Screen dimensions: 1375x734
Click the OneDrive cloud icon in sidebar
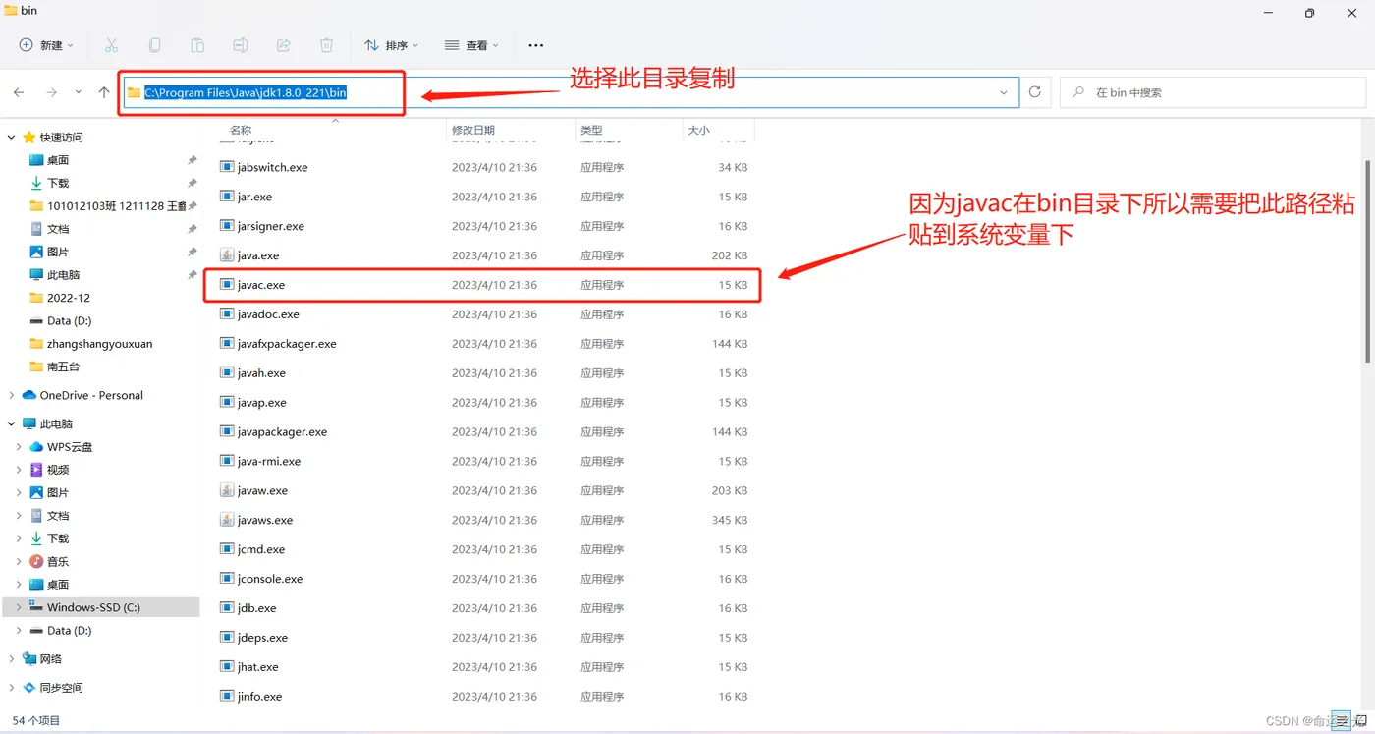point(28,395)
